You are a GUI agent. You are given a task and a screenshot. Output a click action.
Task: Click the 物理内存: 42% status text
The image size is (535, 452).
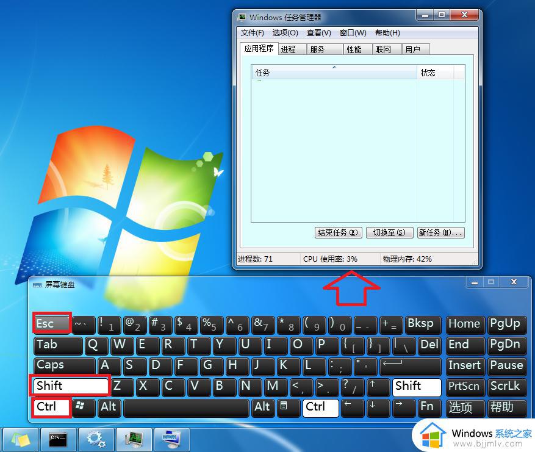point(407,259)
